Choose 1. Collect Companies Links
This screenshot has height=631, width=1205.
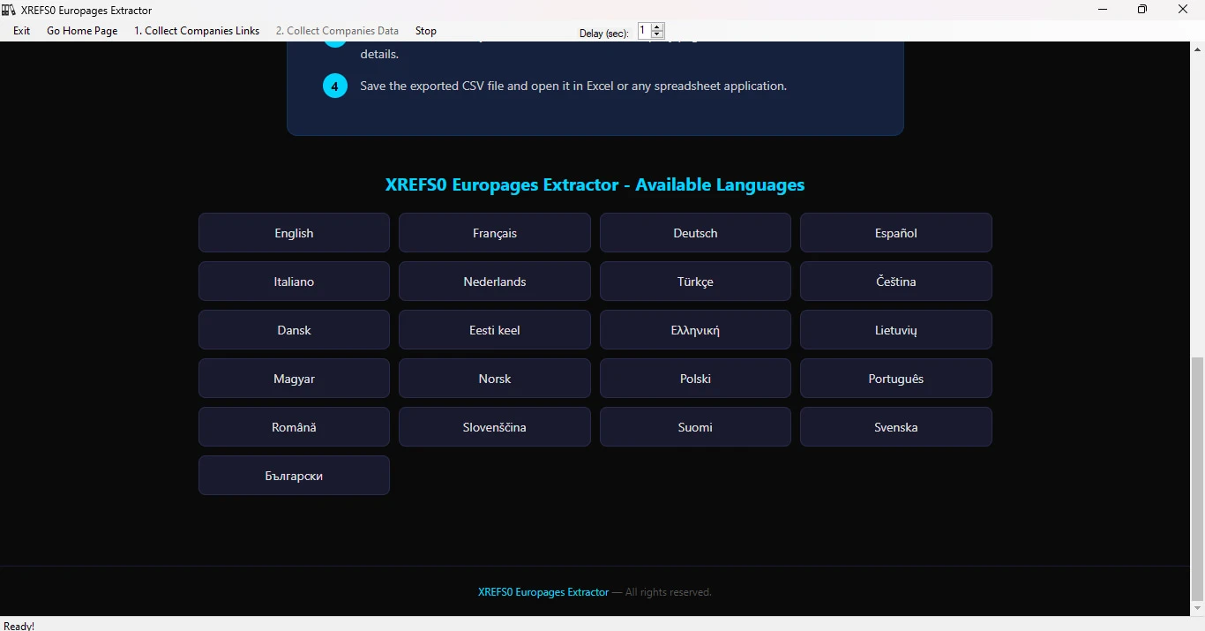(x=197, y=31)
